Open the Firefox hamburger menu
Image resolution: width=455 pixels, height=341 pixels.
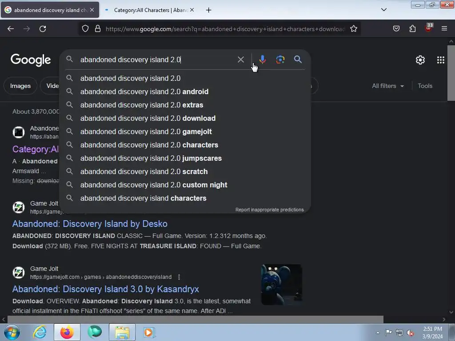coord(444,28)
